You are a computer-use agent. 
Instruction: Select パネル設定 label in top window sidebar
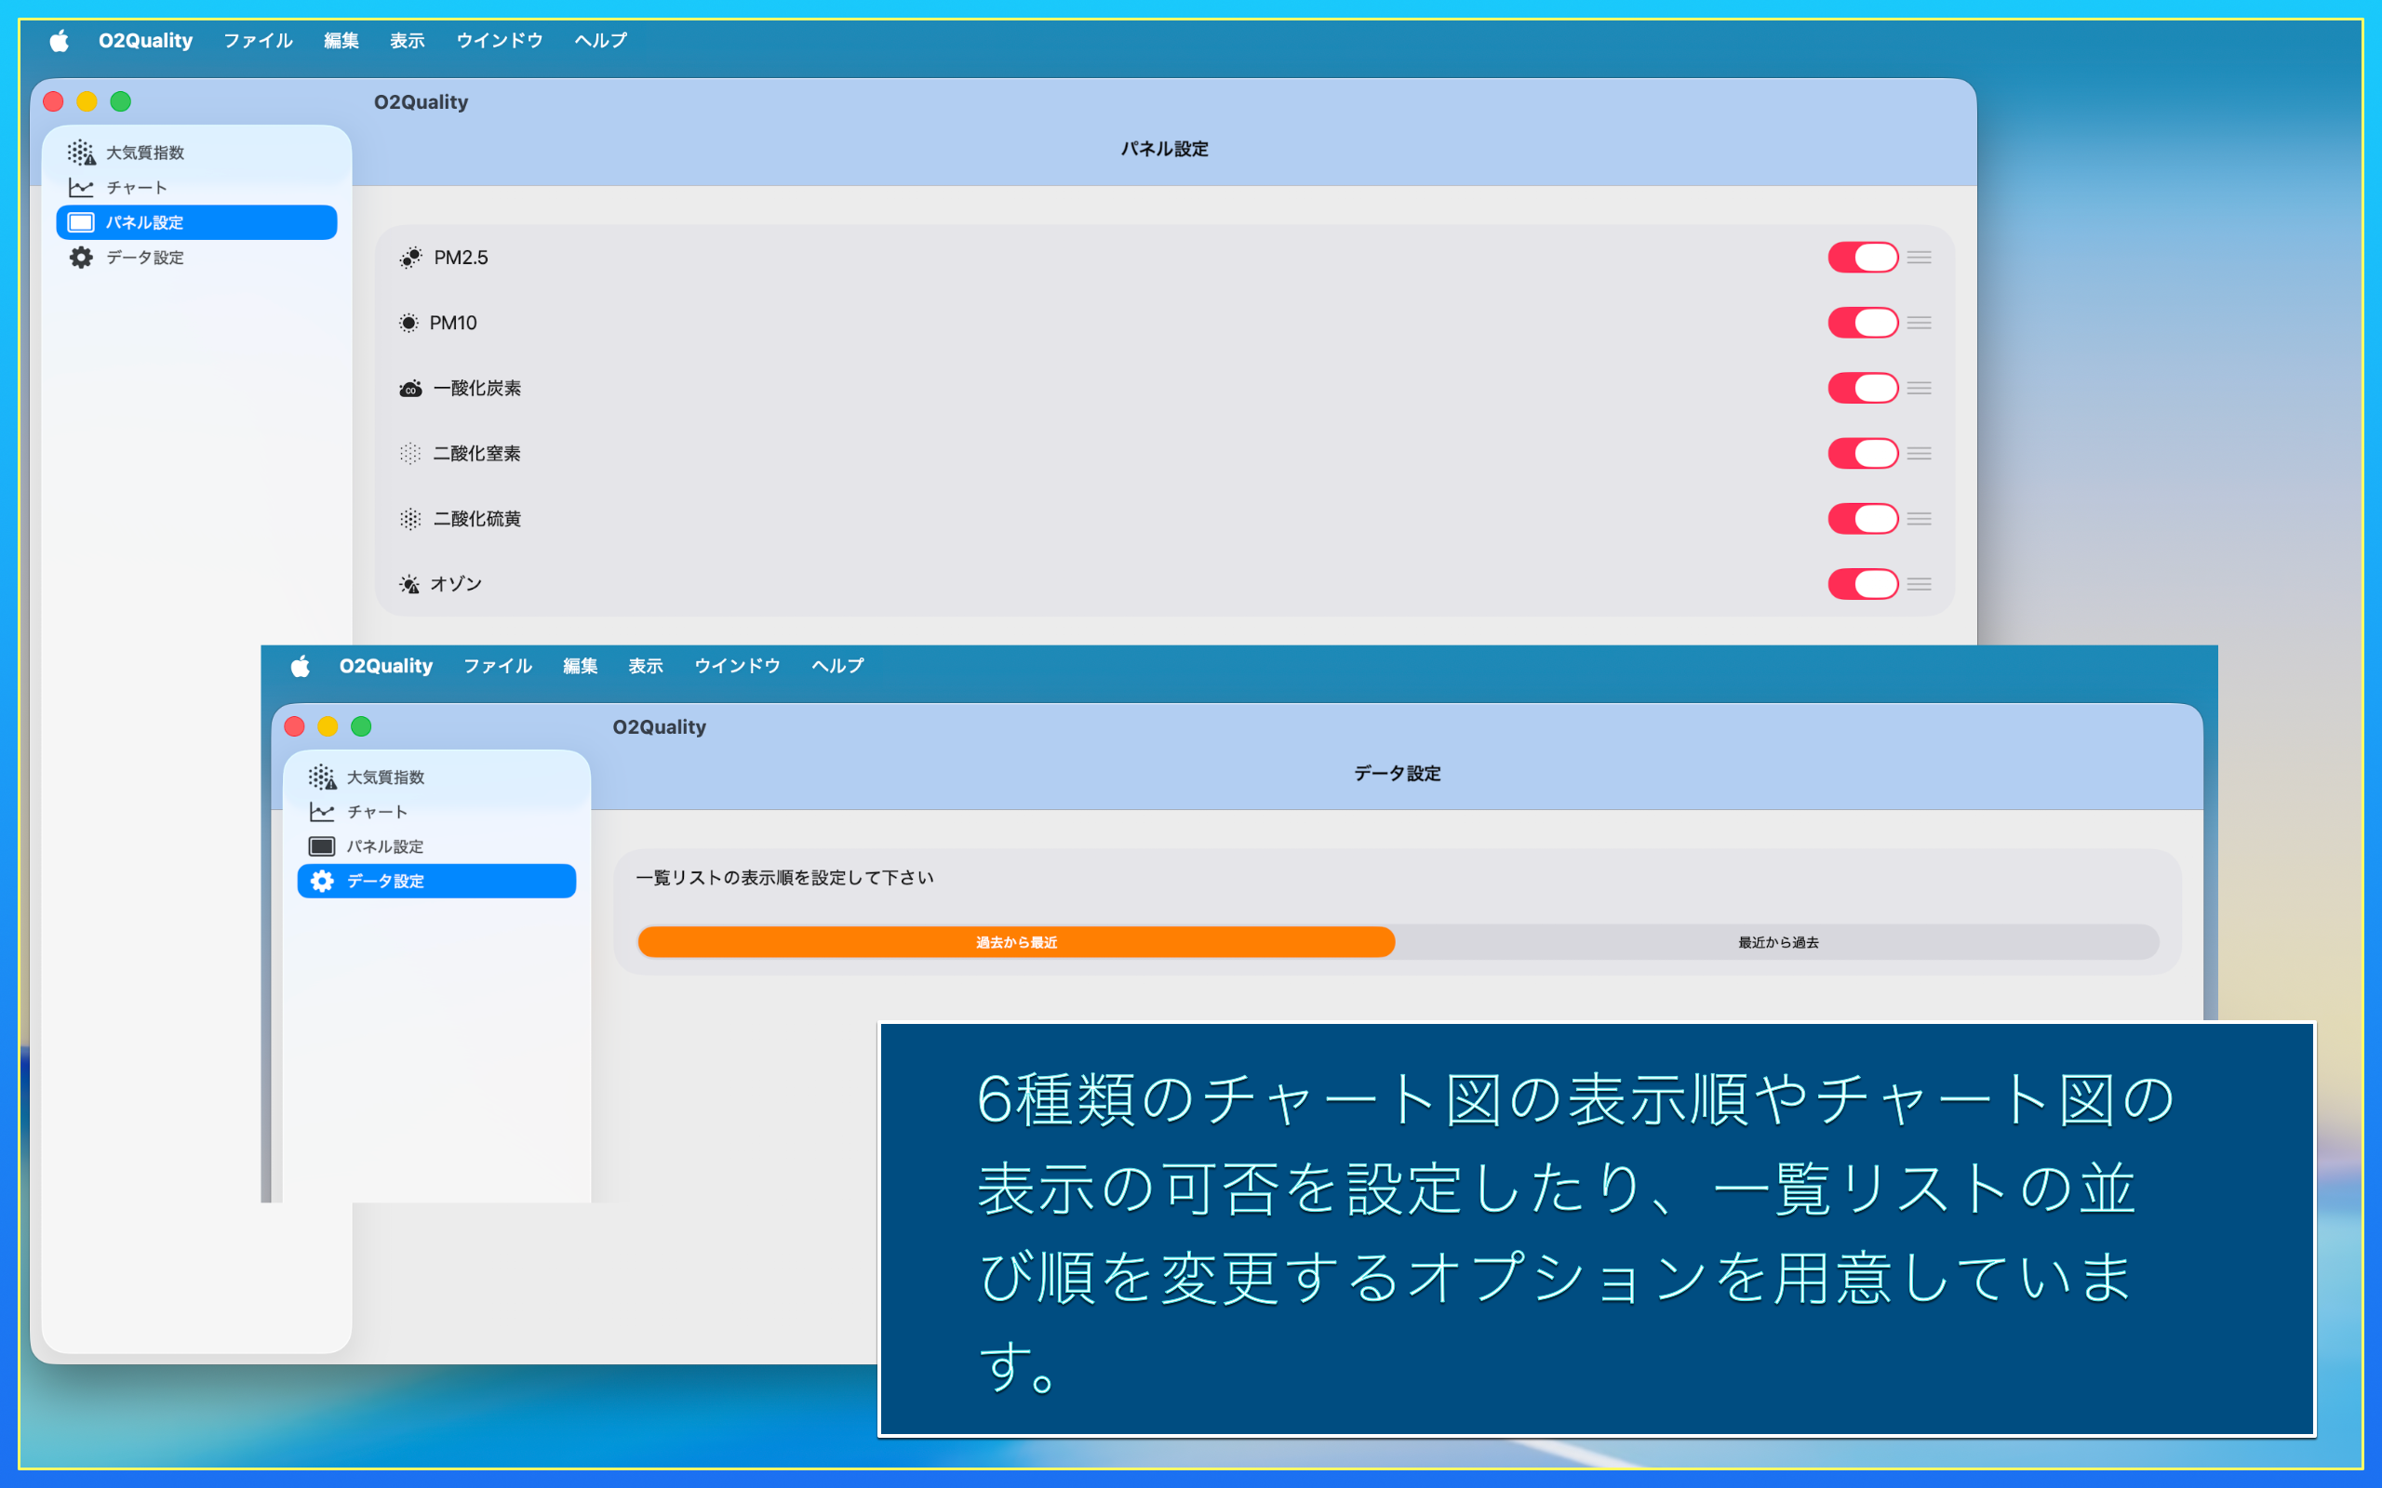coord(145,222)
